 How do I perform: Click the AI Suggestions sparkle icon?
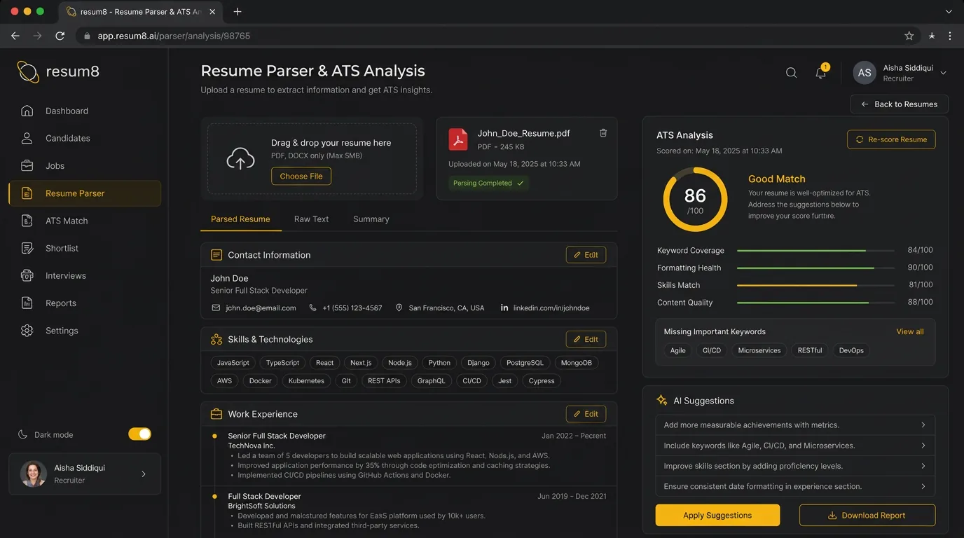[x=661, y=401]
